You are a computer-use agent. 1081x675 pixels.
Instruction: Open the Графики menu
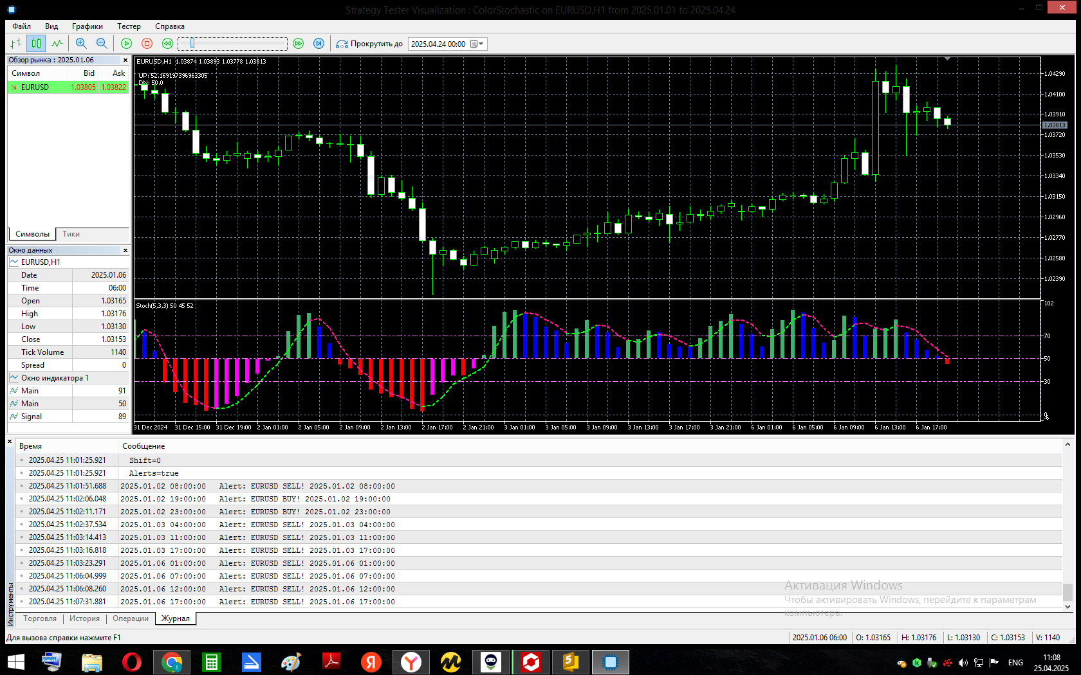click(x=88, y=26)
